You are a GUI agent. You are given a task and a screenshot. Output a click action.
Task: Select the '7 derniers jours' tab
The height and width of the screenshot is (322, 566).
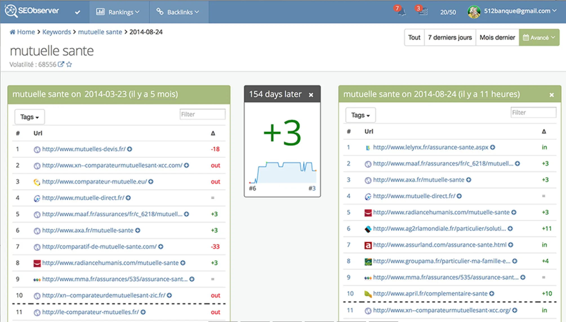450,37
